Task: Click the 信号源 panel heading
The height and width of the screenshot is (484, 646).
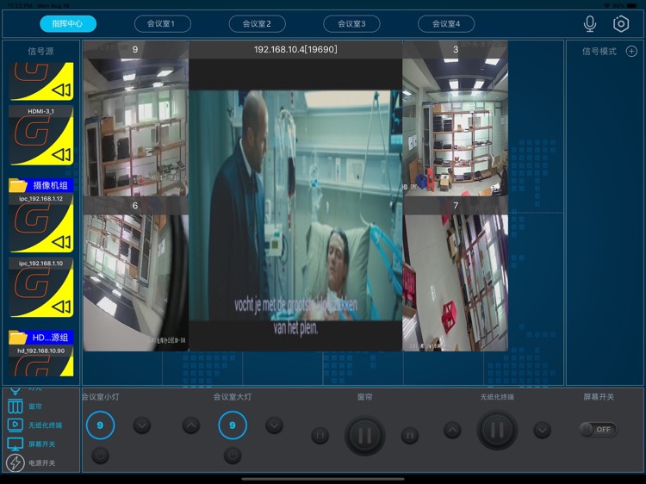Action: point(40,51)
